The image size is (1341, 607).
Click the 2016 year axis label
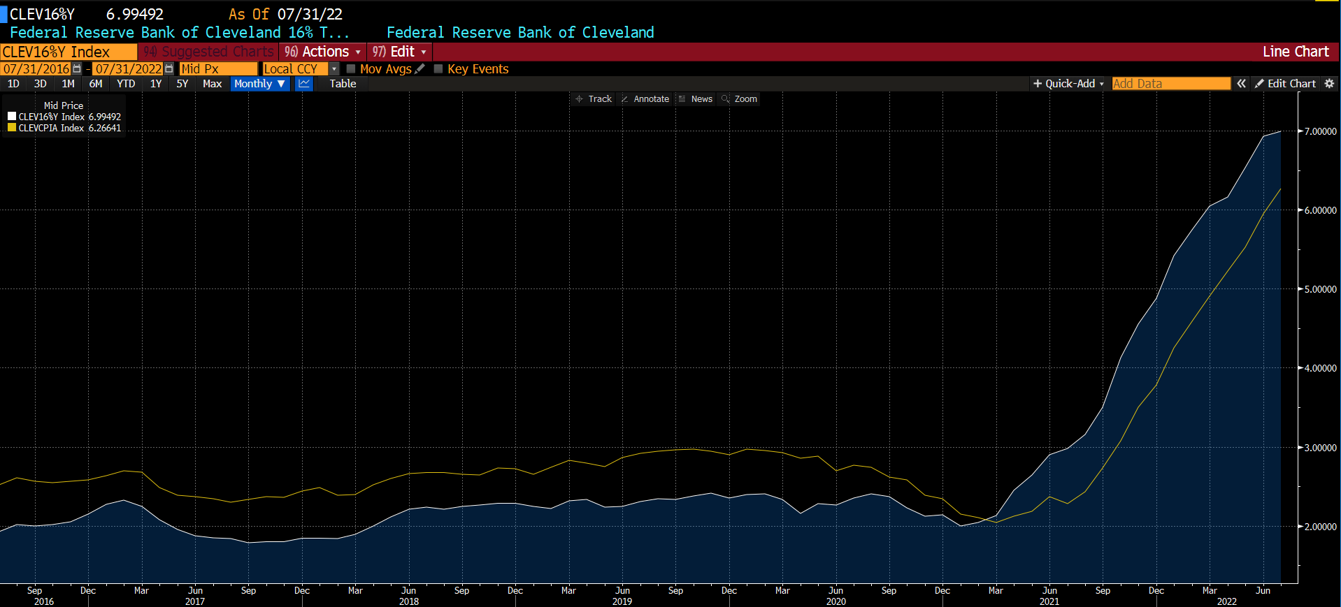click(x=43, y=601)
